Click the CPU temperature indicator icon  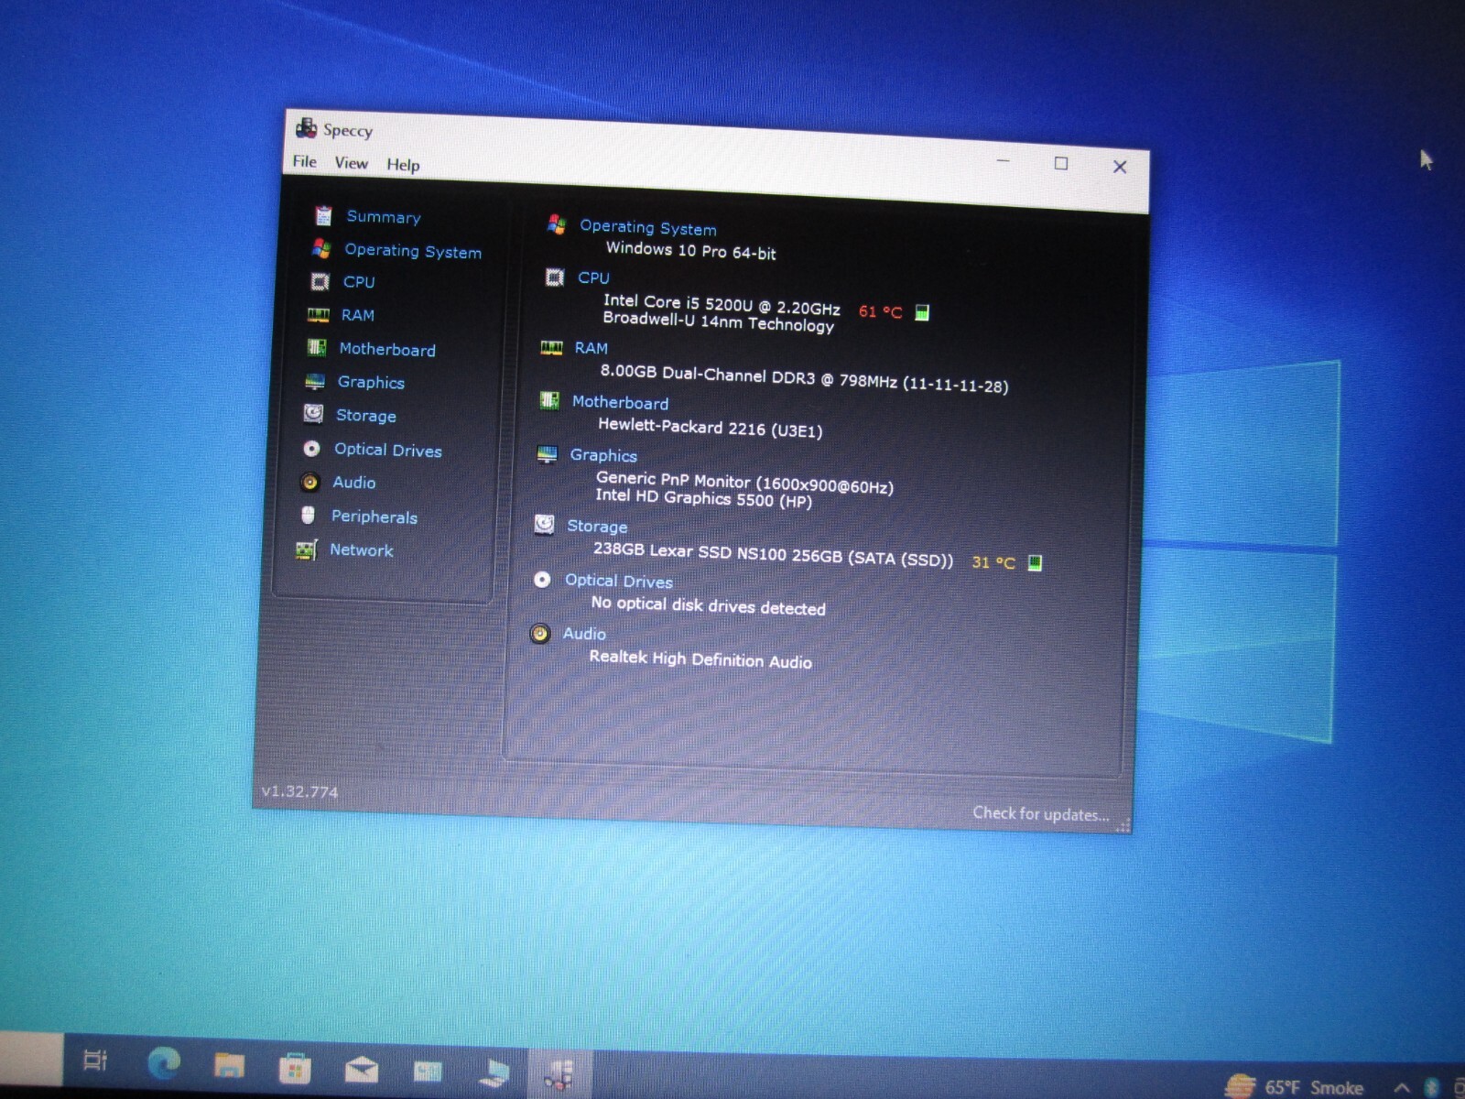(x=922, y=312)
